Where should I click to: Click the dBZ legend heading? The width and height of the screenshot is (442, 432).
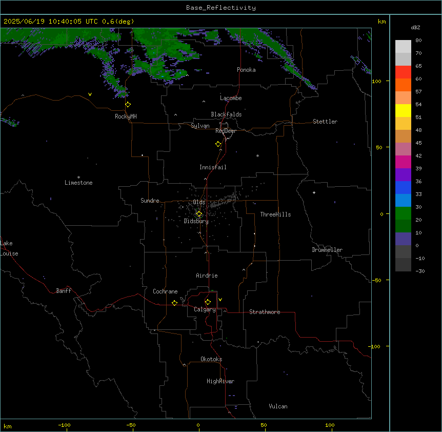415,27
